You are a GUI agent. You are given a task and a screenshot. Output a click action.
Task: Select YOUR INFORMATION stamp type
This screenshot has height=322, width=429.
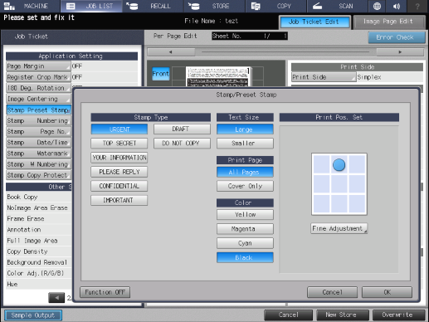(x=119, y=158)
